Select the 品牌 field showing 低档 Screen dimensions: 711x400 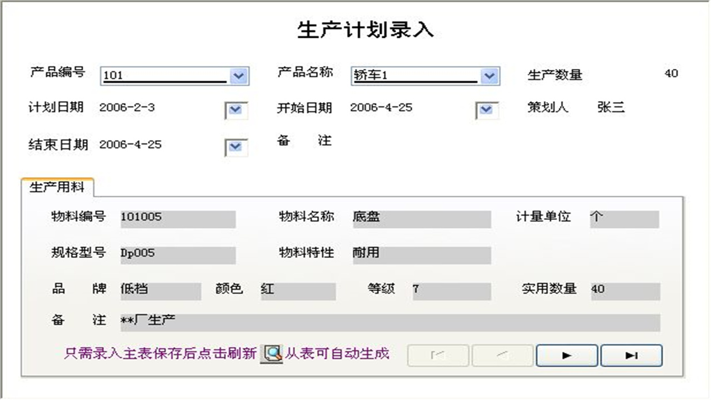pos(160,291)
